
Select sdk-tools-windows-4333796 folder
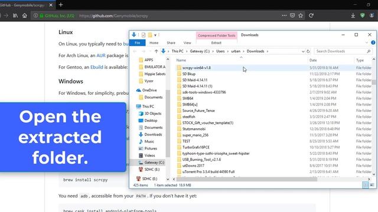pyautogui.click(x=204, y=92)
